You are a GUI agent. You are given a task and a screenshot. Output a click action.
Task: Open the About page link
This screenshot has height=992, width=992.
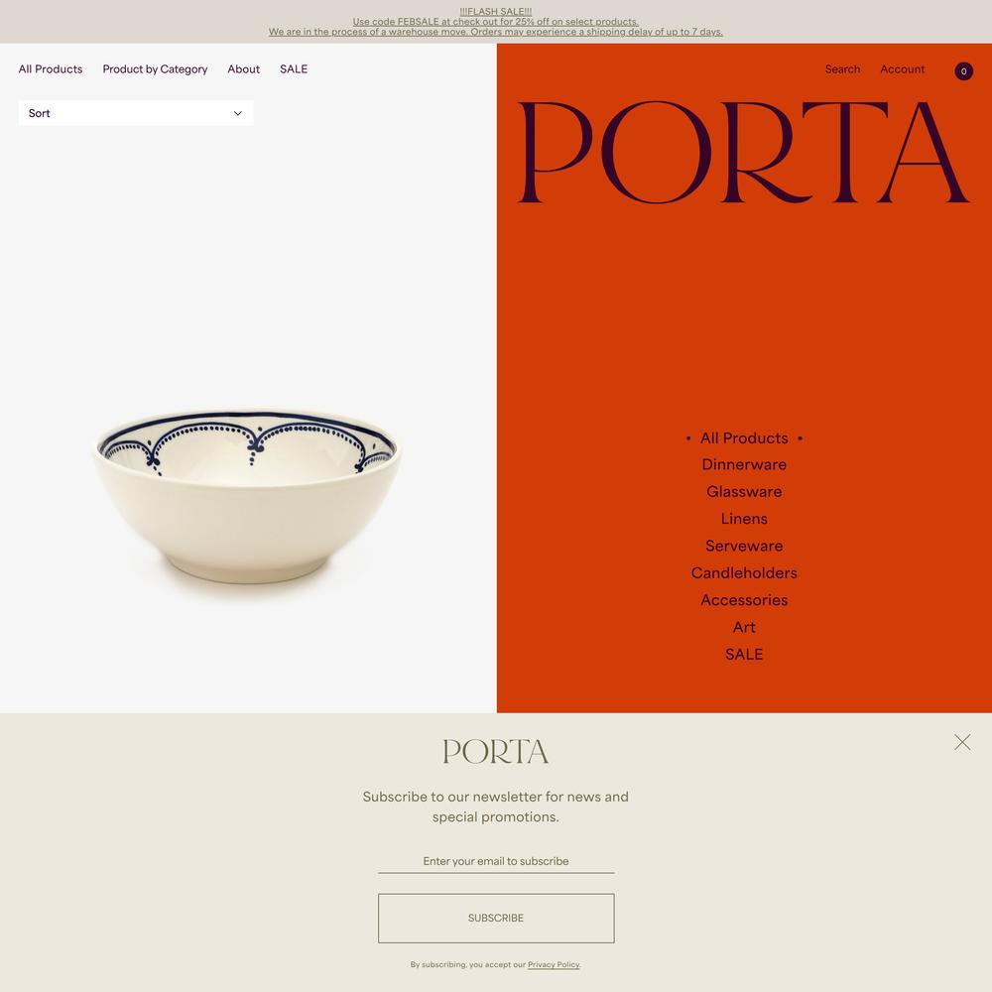click(244, 69)
